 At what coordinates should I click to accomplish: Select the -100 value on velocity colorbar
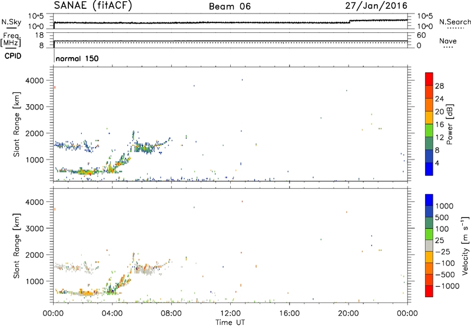[x=445, y=263]
